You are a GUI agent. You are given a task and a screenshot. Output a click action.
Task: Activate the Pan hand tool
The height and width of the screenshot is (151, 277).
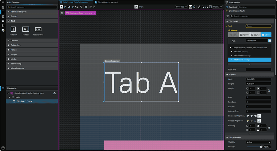[199, 7]
